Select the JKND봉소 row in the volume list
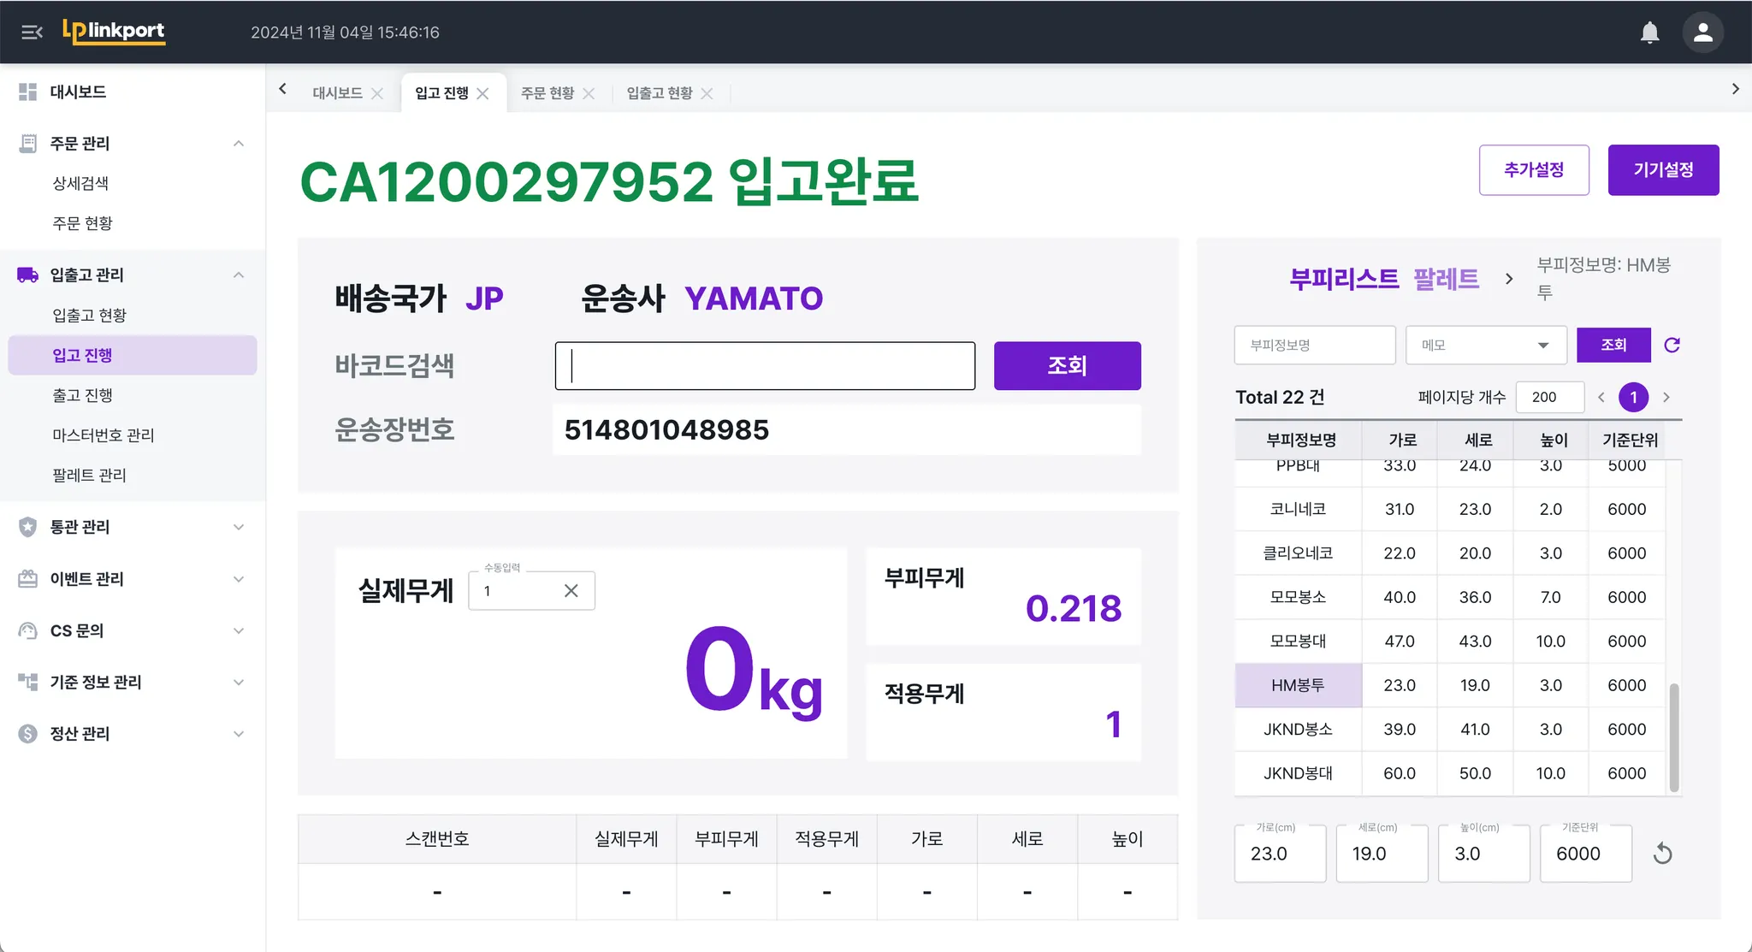1752x952 pixels. (x=1297, y=729)
